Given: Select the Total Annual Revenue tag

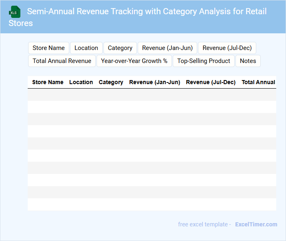Looking at the screenshot, I should click(62, 61).
